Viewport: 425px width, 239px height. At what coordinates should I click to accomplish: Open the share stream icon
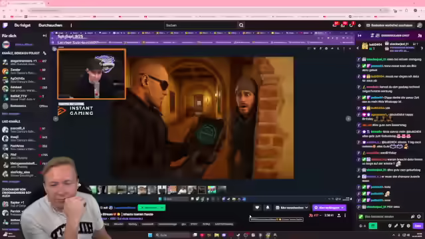click(x=339, y=215)
